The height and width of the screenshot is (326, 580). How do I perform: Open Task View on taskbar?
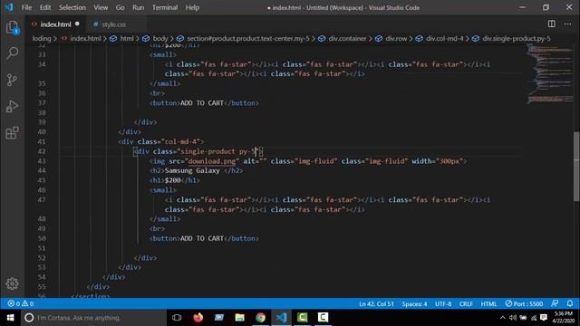[177, 318]
